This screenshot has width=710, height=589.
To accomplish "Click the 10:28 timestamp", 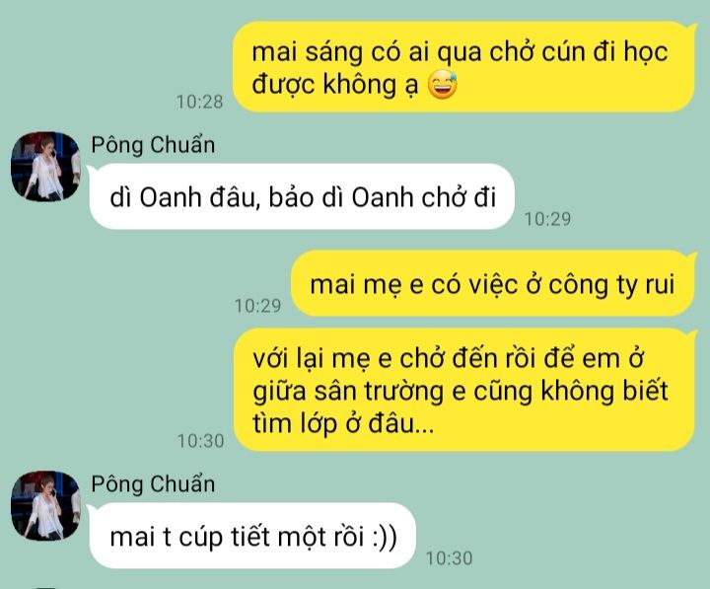I will 199,102.
